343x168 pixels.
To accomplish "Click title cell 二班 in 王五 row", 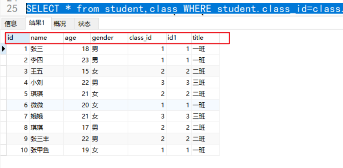I will [205, 71].
